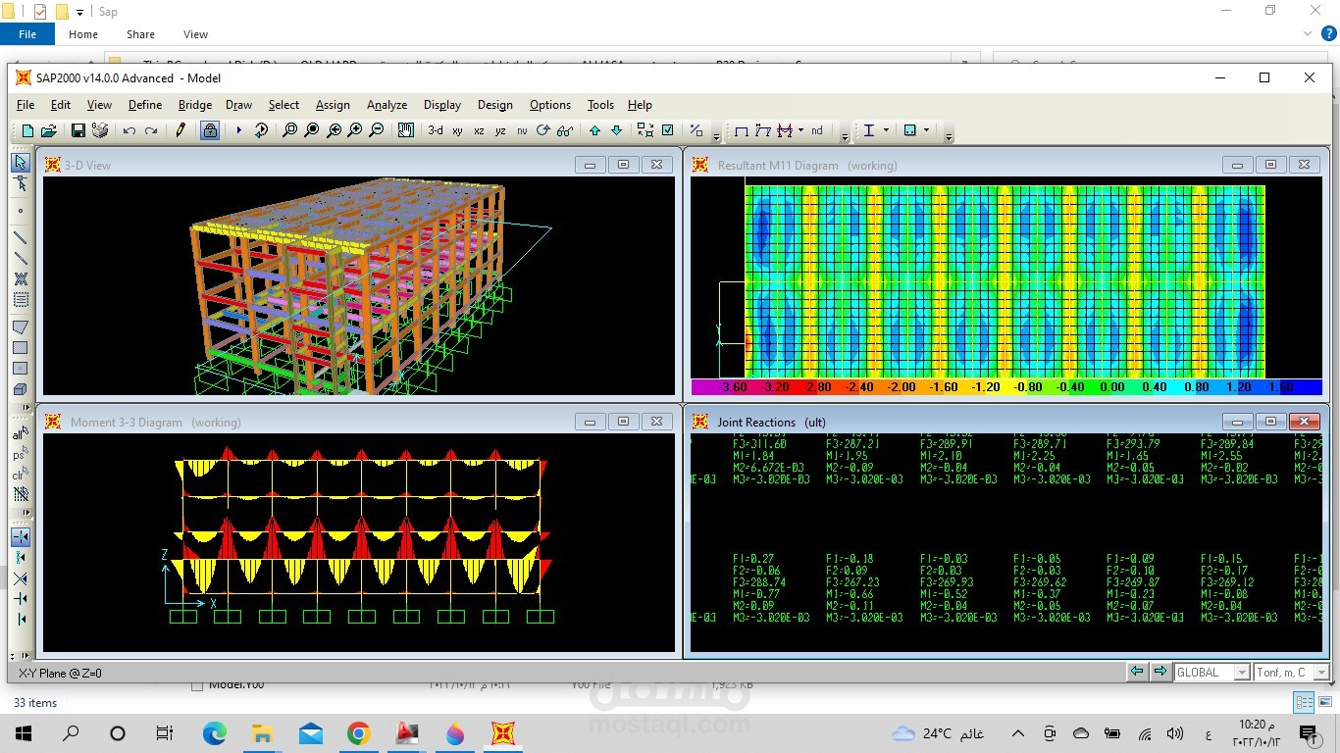The image size is (1340, 753).
Task: Click the left arrow button near GLOBAL box
Action: [1138, 672]
